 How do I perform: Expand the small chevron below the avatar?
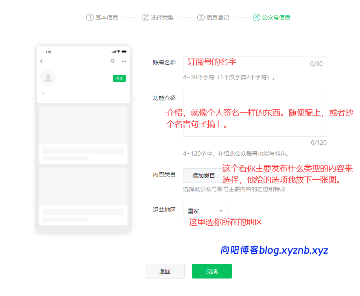point(43,93)
